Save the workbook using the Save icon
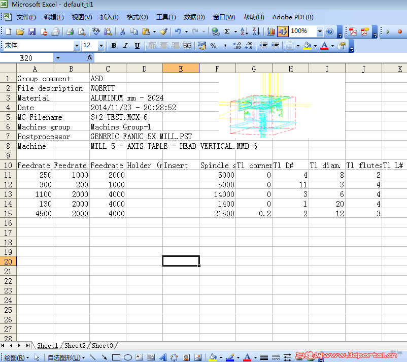The height and width of the screenshot is (362, 407). click(31, 31)
